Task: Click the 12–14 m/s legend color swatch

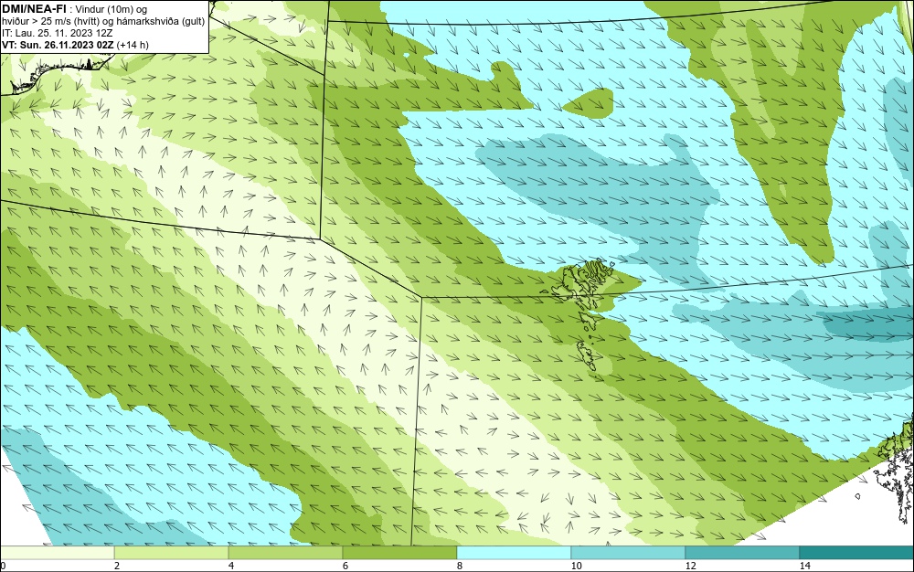Action: 742,553
